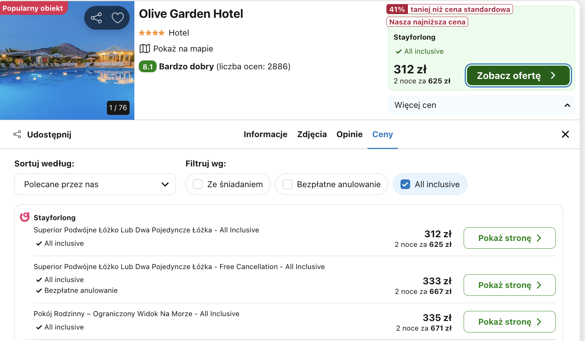The width and height of the screenshot is (585, 341).
Task: Add hotel to favorites with heart icon
Action: (118, 18)
